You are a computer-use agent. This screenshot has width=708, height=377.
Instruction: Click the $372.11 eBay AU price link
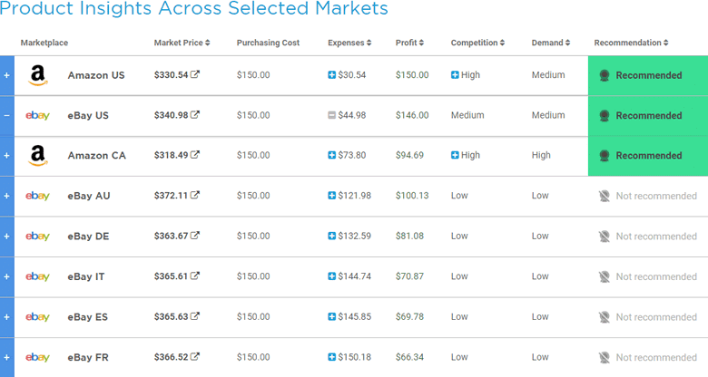point(171,195)
